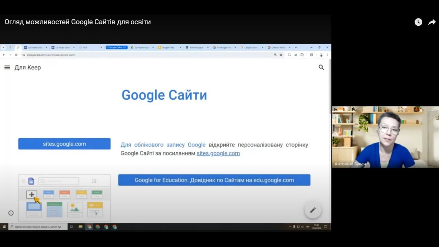The height and width of the screenshot is (247, 439).
Task: Click the Windows taskbar search box
Action: pyautogui.click(x=38, y=227)
